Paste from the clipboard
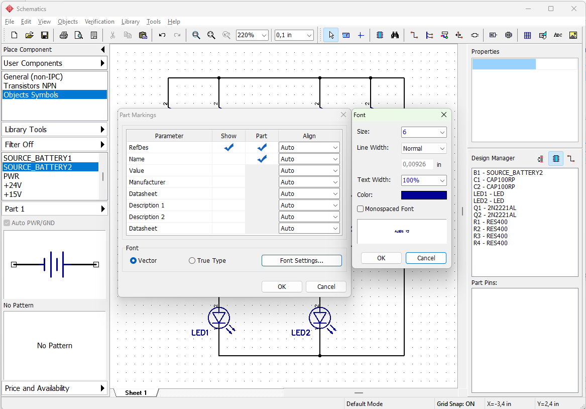Screen dimensions: 586x409 tap(143, 35)
